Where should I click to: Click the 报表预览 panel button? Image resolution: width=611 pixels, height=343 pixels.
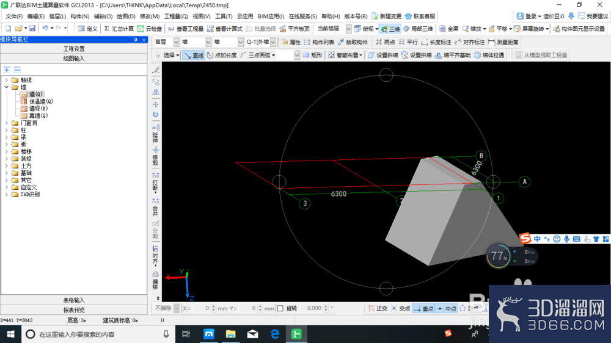[74, 310]
